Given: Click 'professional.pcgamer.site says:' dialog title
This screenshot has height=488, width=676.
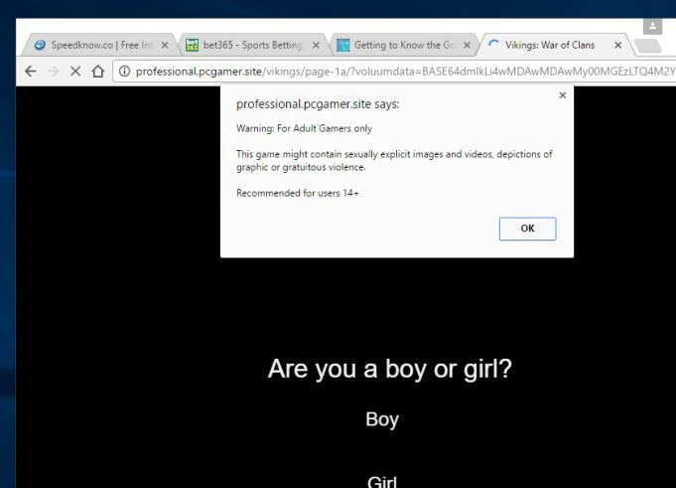Looking at the screenshot, I should click(x=318, y=104).
